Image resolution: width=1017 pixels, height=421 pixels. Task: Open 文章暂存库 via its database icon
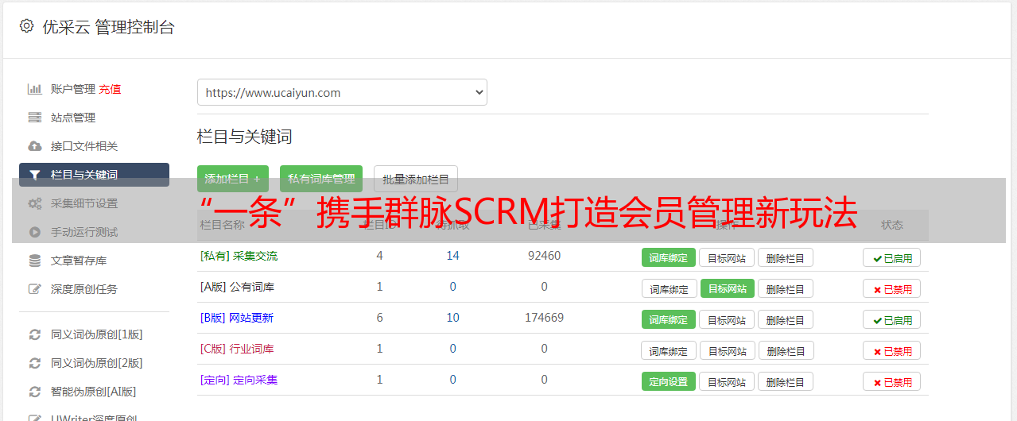click(x=34, y=261)
